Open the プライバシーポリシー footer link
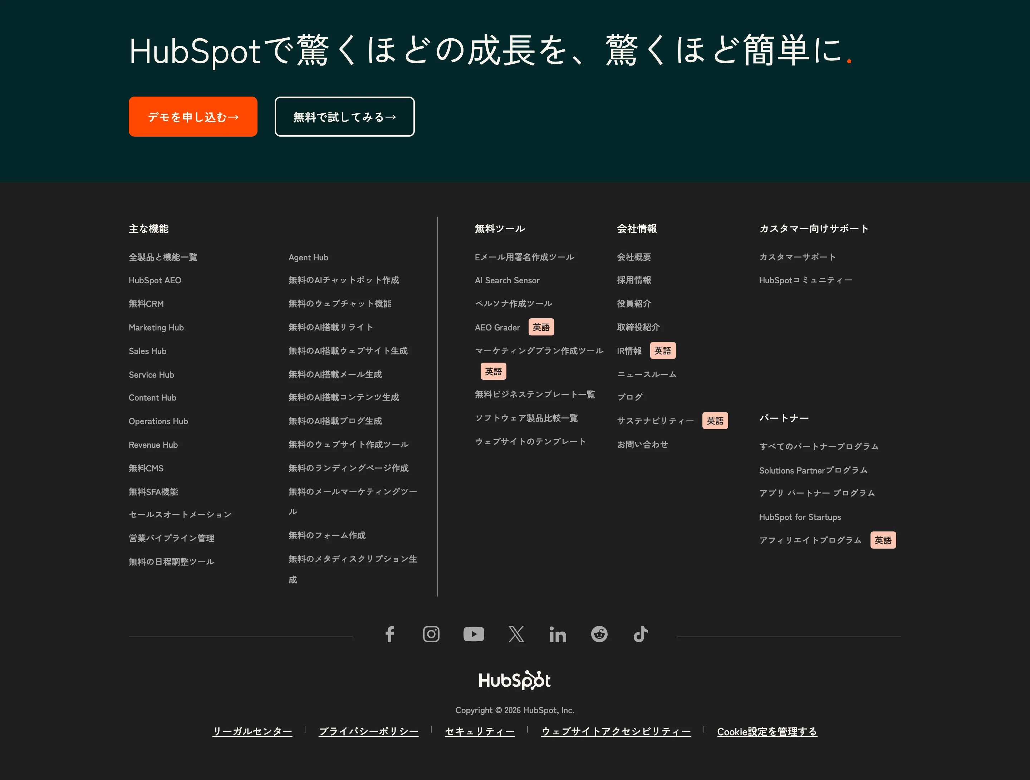Viewport: 1030px width, 780px height. (368, 732)
